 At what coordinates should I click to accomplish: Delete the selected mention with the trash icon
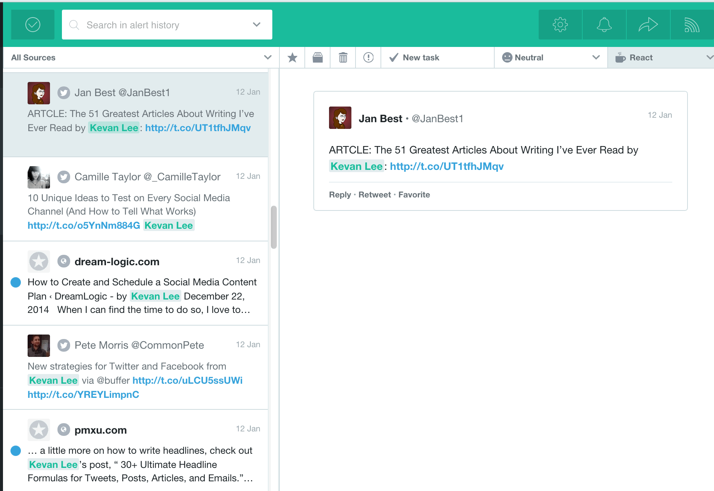click(343, 57)
